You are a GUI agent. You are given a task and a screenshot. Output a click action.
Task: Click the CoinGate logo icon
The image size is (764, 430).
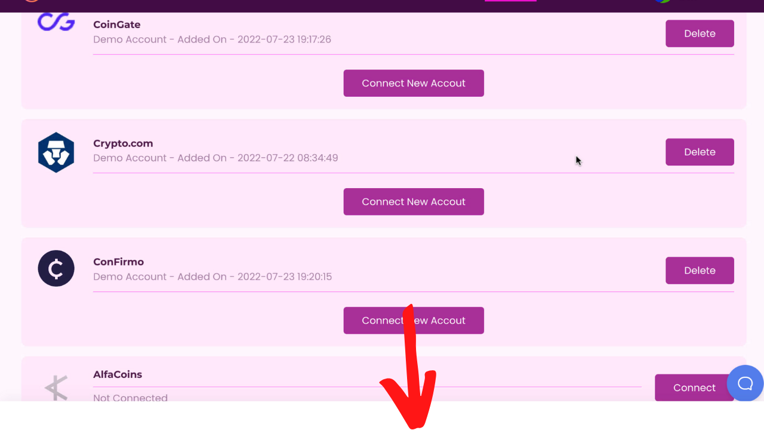(56, 22)
